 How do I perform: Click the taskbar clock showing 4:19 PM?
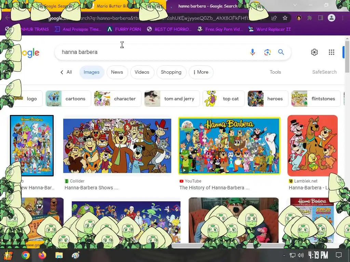318,255
